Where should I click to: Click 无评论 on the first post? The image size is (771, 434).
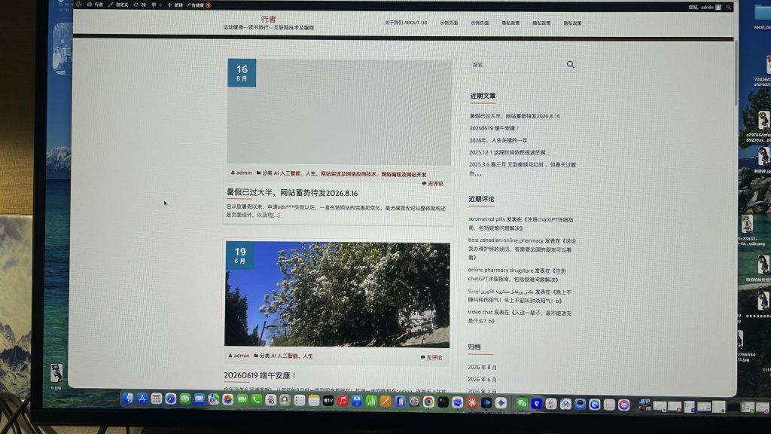tap(435, 184)
